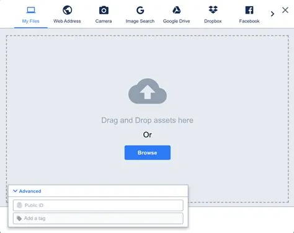Switch to the Web Address tab label
The height and width of the screenshot is (233, 294).
[67, 21]
